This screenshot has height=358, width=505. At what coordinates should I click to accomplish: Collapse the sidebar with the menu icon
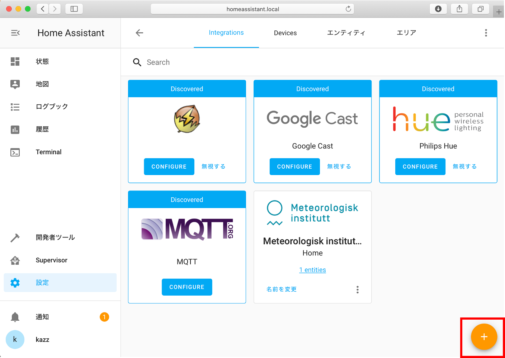(15, 33)
